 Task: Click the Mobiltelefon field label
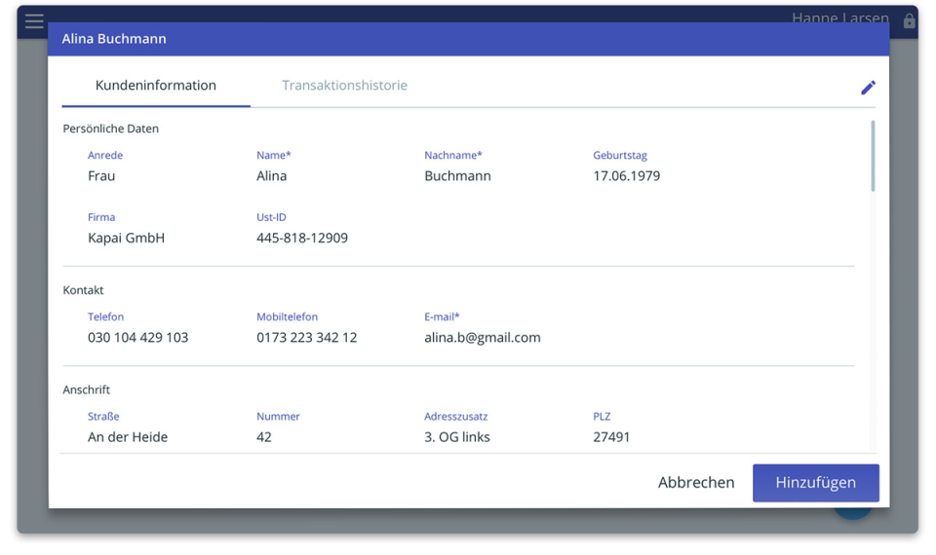(x=287, y=316)
